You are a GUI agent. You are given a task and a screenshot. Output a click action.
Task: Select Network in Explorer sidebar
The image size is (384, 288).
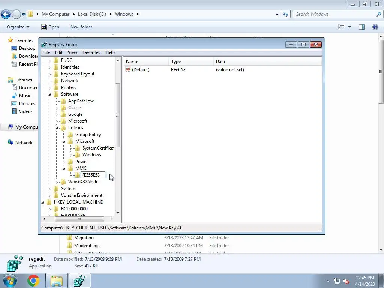click(x=20, y=143)
